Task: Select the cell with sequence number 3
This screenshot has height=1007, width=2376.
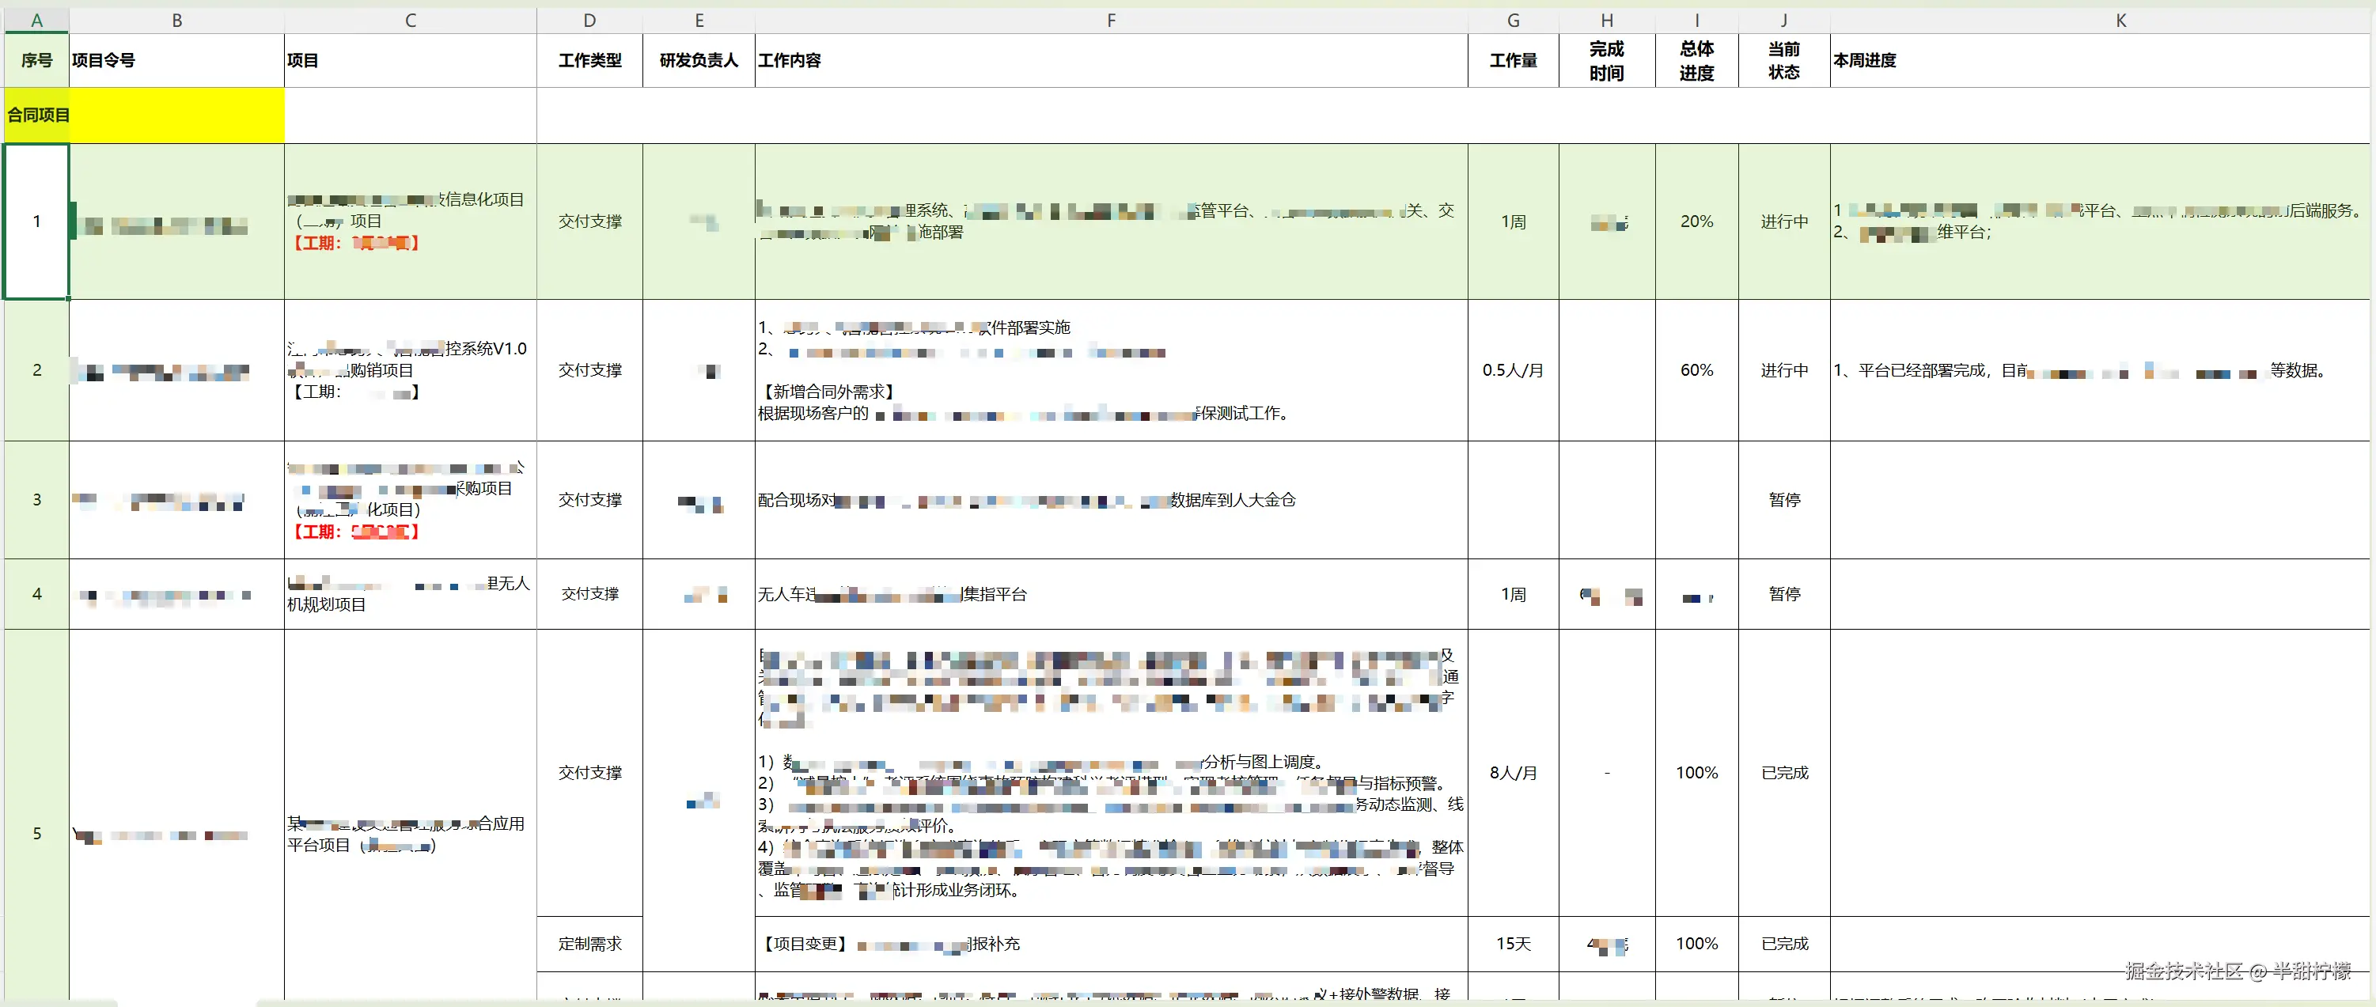Action: coord(37,500)
